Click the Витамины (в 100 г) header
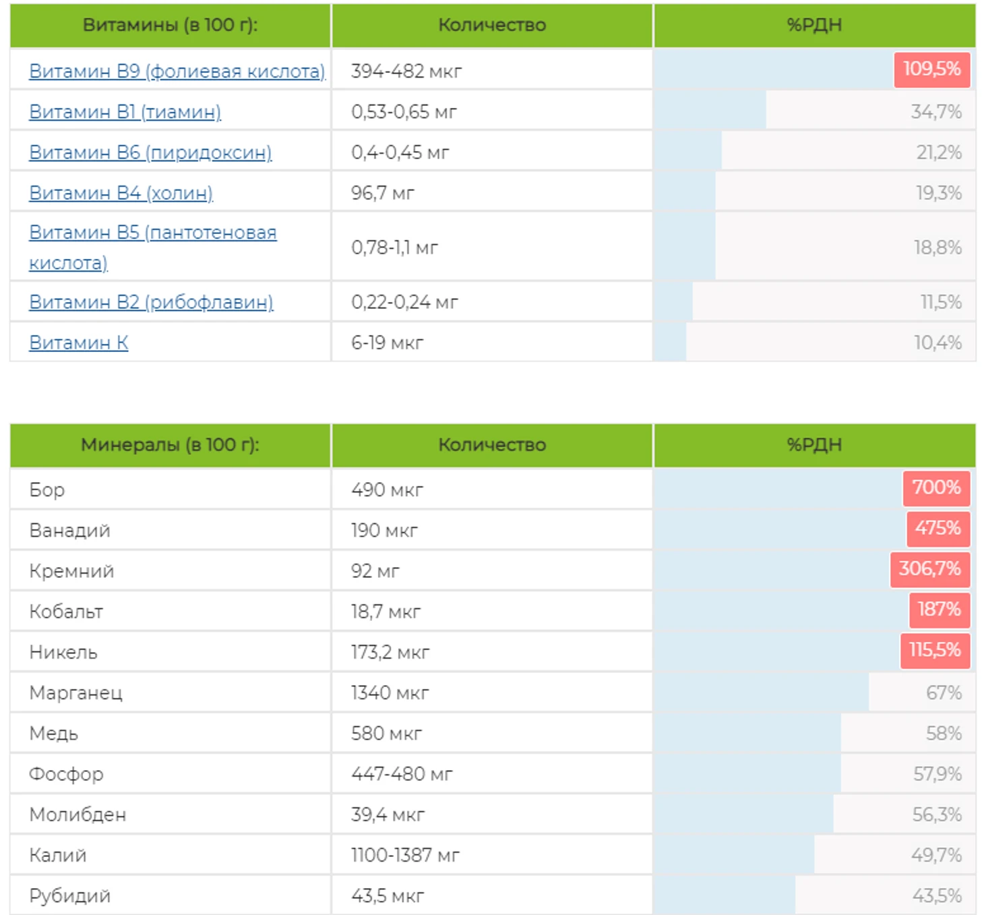The image size is (984, 915). coord(171,26)
